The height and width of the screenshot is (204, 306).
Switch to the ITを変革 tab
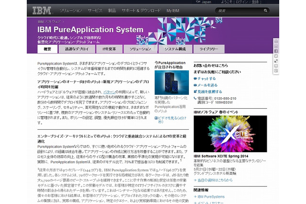click(x=109, y=49)
